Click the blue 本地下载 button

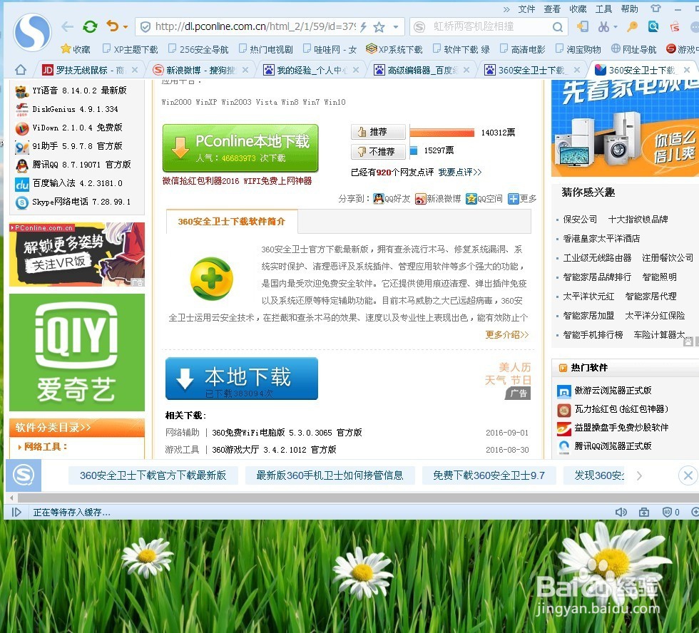(x=242, y=379)
